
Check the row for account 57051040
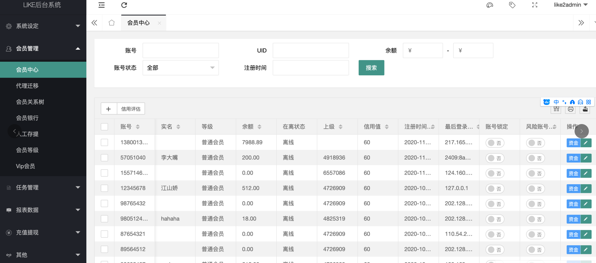pyautogui.click(x=104, y=158)
